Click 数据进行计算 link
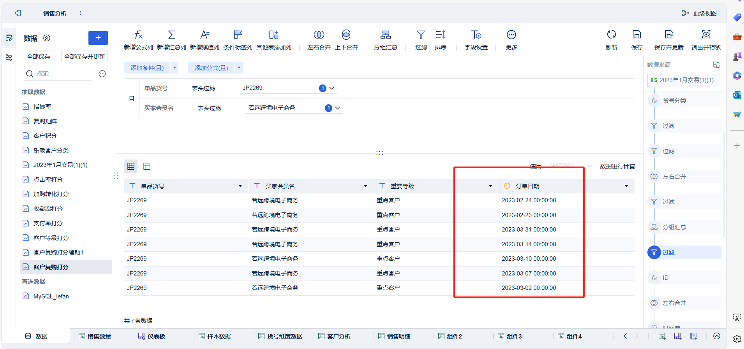This screenshot has width=744, height=349. click(x=617, y=166)
